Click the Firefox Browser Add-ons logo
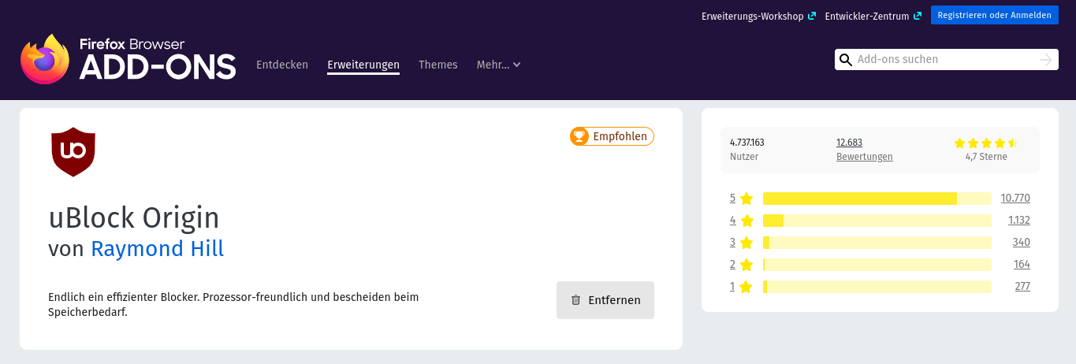 pos(128,59)
